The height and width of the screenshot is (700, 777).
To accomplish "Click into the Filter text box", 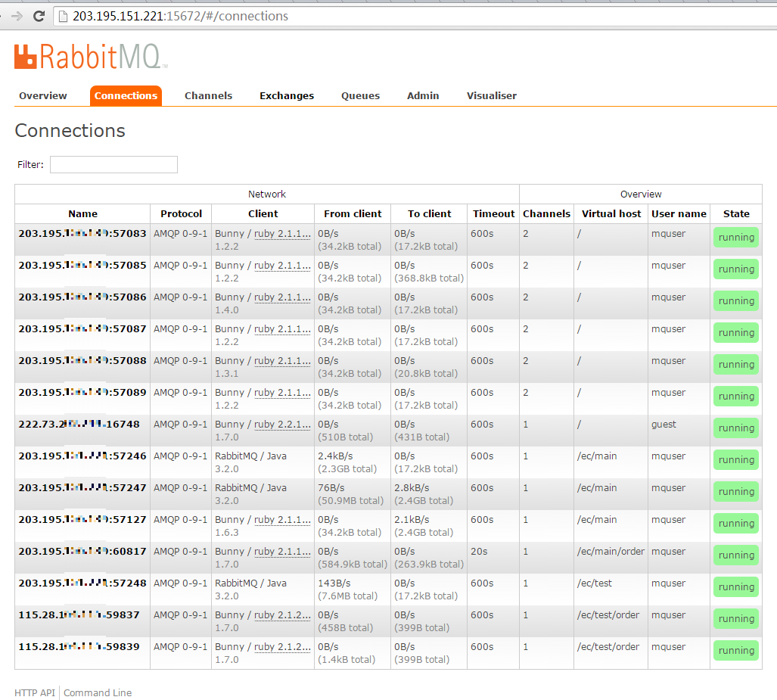I will [x=113, y=164].
